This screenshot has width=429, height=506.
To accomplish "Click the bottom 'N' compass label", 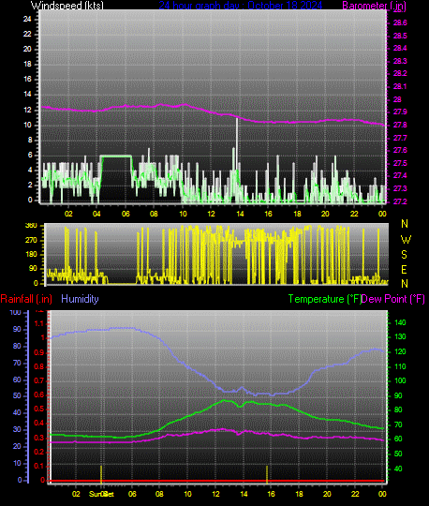I will pyautogui.click(x=405, y=284).
